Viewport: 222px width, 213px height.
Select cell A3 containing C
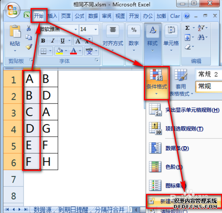click(x=32, y=112)
